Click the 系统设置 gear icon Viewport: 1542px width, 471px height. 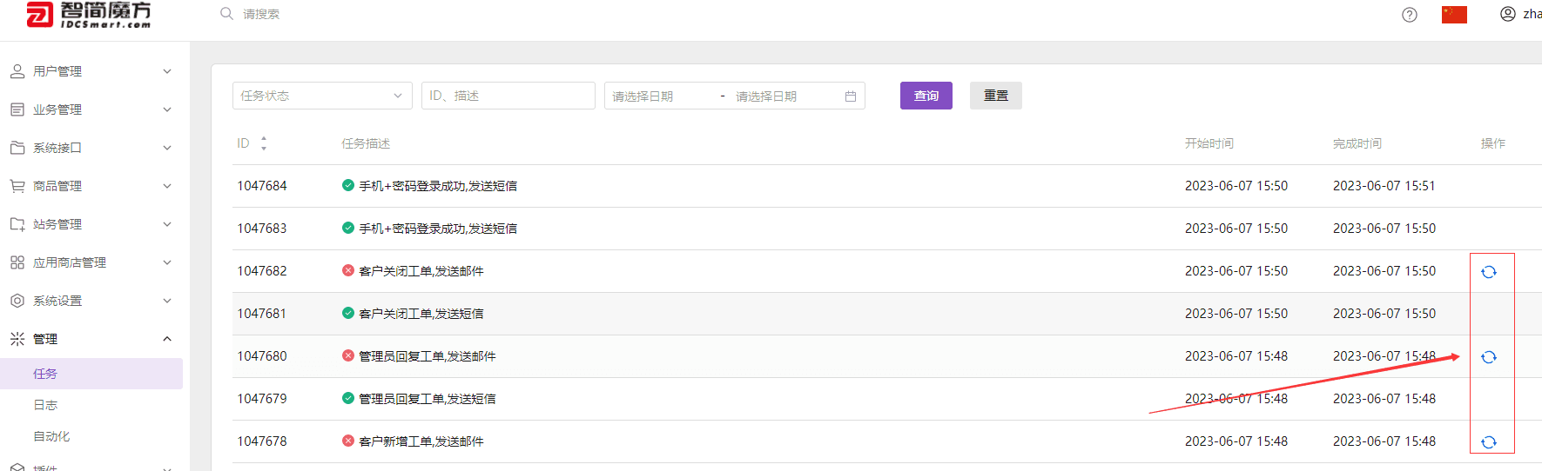click(x=17, y=301)
